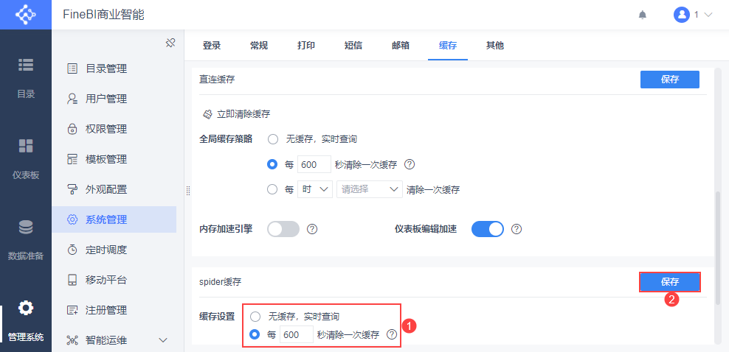
Task: Open the 请选择 dropdown
Action: [369, 189]
